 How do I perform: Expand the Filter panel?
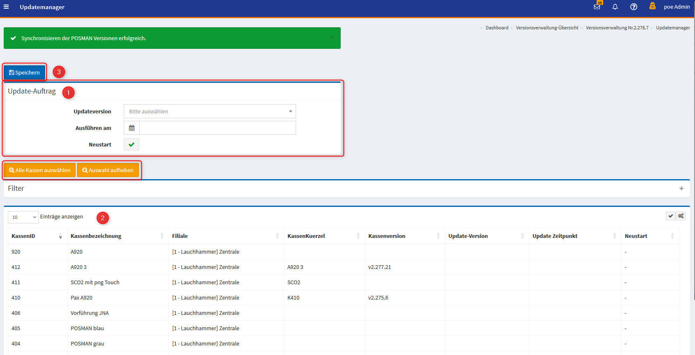pos(681,189)
